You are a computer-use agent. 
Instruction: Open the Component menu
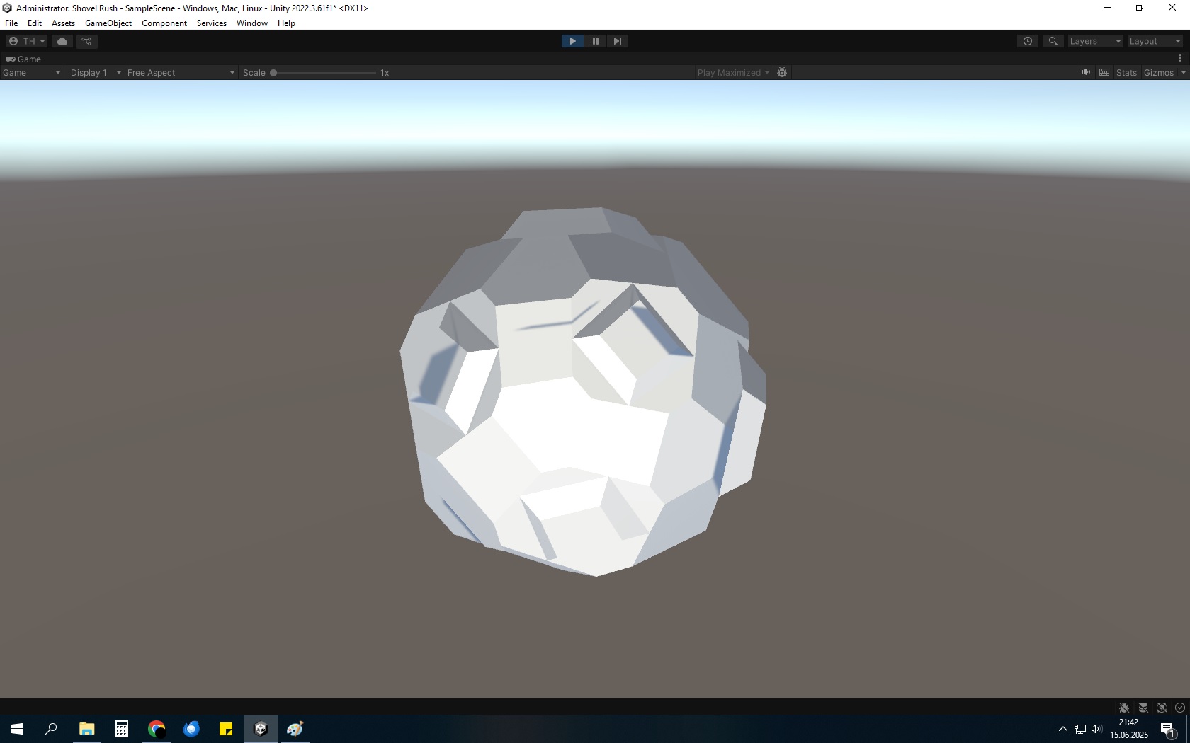click(x=164, y=23)
